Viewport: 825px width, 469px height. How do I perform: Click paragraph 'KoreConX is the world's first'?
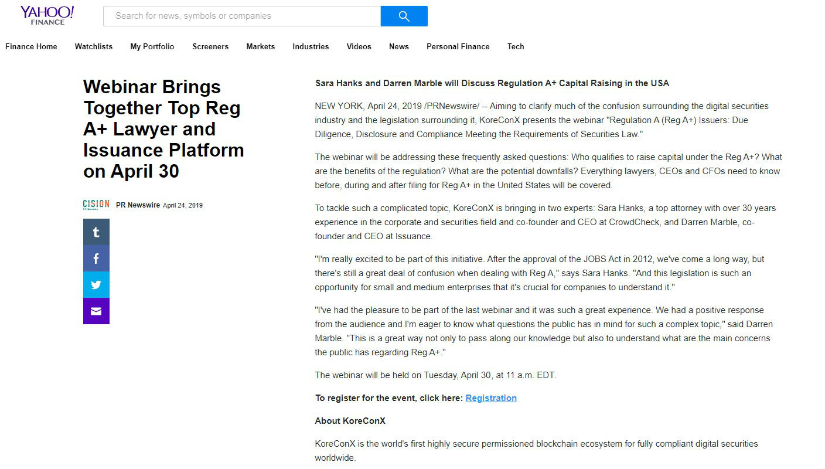pyautogui.click(x=537, y=451)
